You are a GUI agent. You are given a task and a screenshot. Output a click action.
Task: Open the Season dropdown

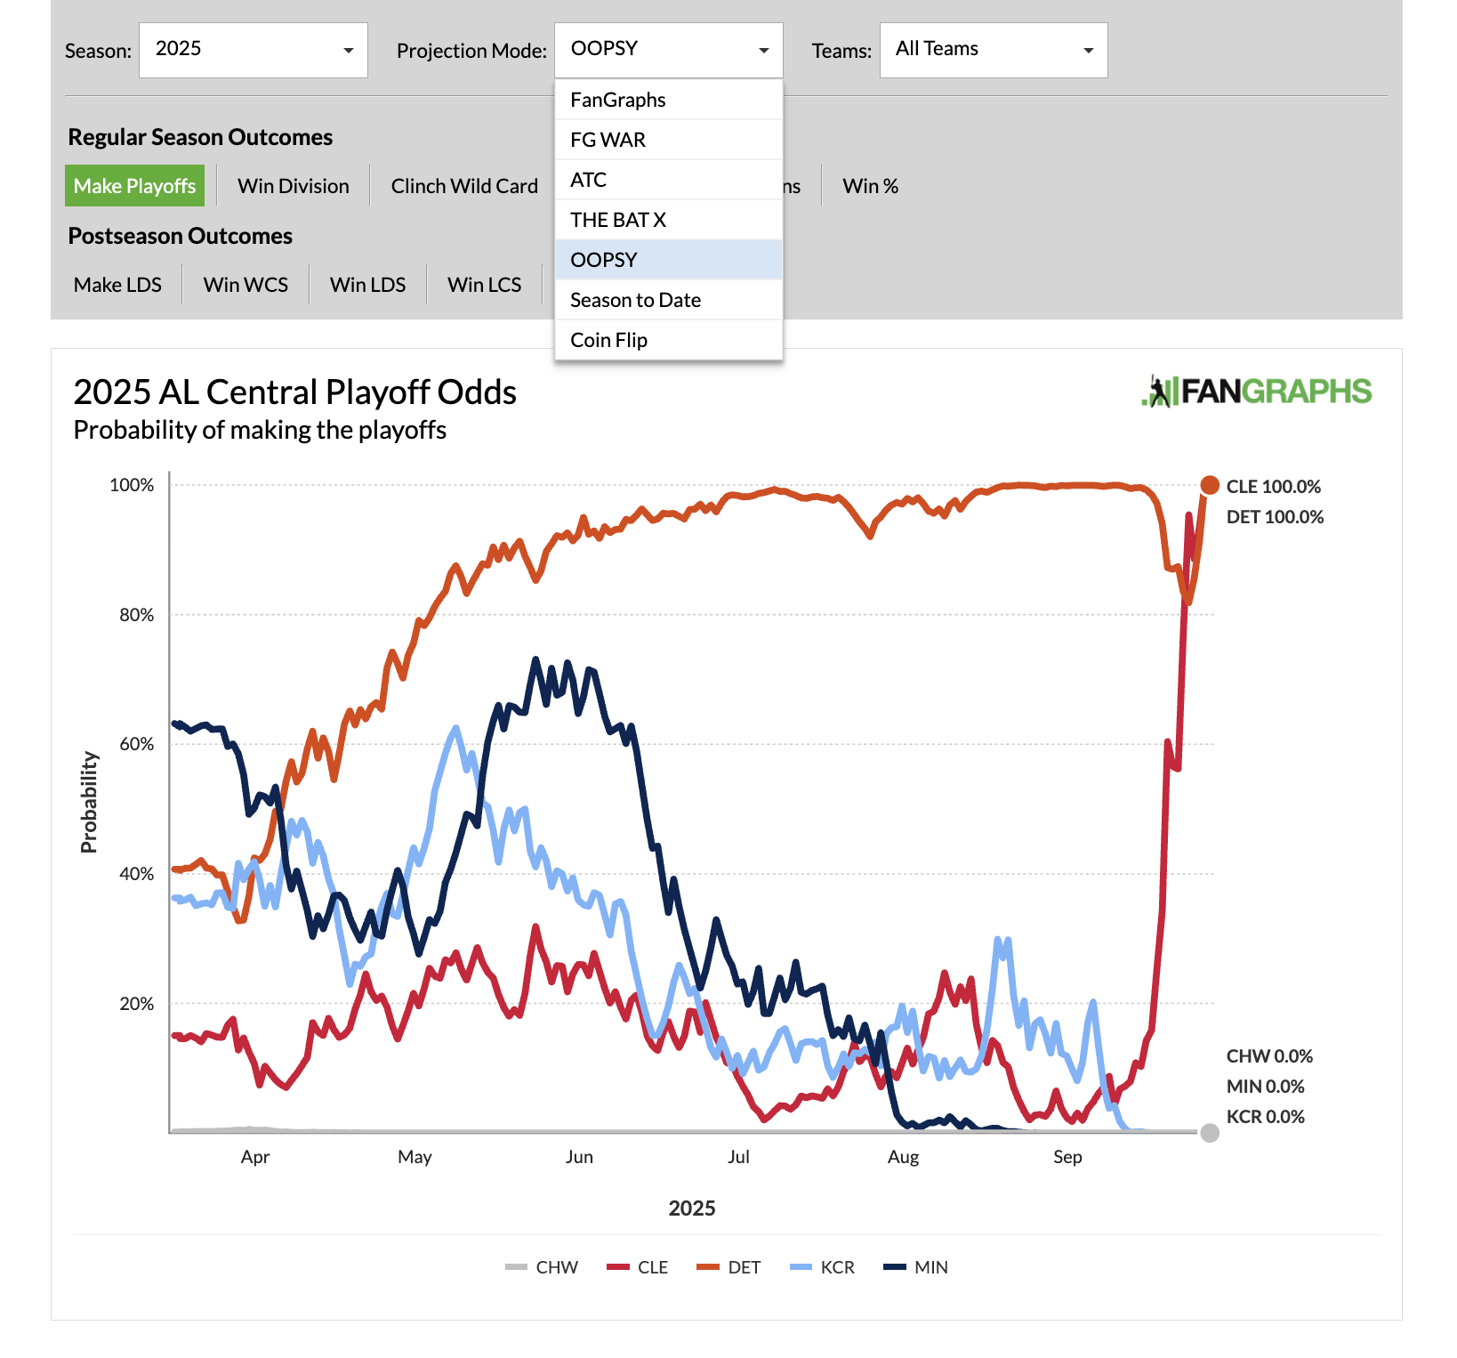(x=254, y=50)
